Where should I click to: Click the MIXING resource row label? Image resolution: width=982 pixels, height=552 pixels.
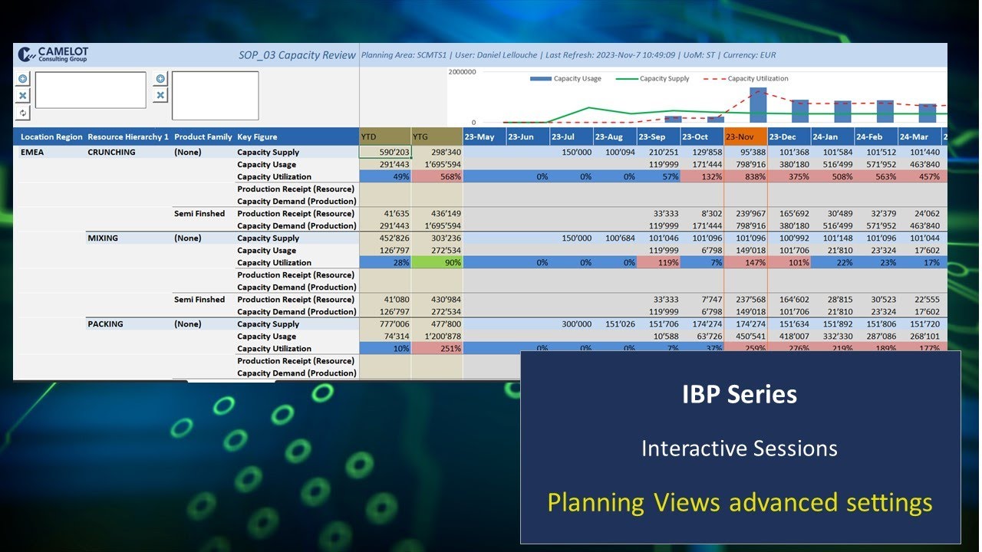click(103, 238)
